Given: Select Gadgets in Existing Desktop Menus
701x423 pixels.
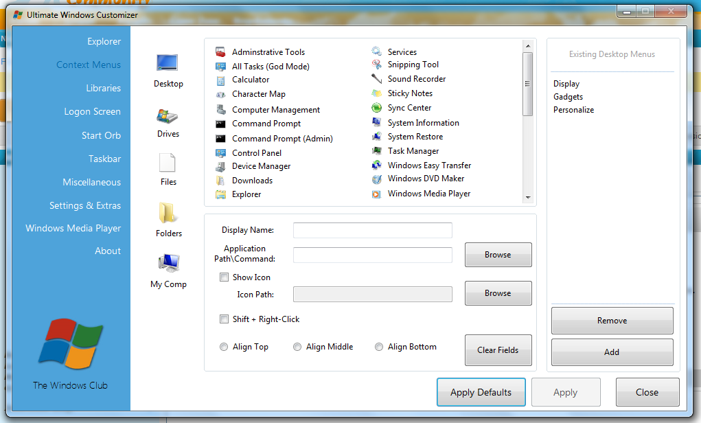Looking at the screenshot, I should (568, 97).
